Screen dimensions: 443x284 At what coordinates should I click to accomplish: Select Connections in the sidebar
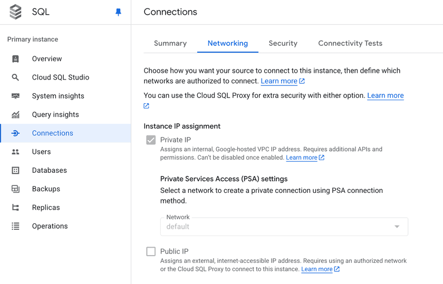[65, 133]
